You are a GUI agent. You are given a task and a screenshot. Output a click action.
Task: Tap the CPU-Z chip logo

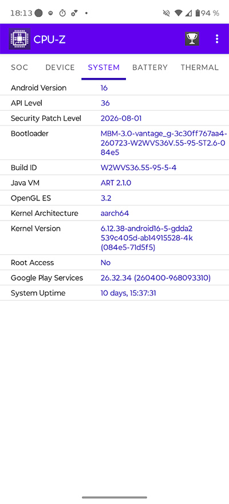tap(19, 39)
